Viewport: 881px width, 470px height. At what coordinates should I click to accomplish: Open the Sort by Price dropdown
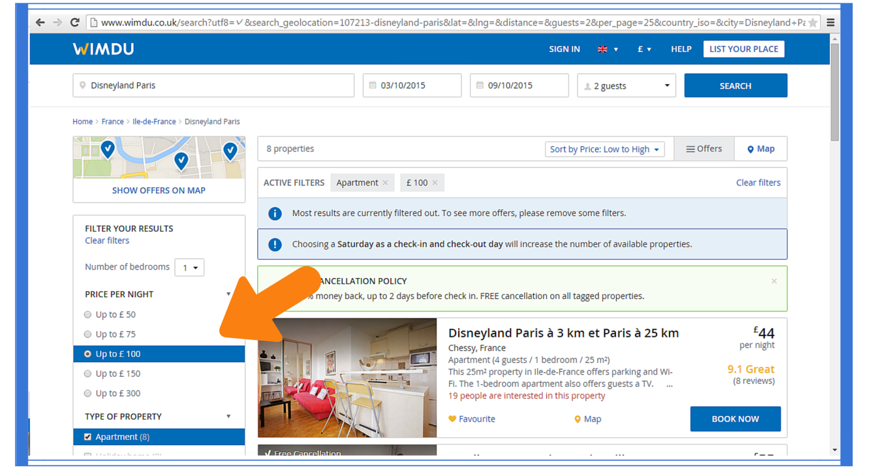pyautogui.click(x=605, y=149)
